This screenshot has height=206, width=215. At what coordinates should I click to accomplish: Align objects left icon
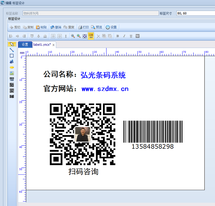point(11,36)
